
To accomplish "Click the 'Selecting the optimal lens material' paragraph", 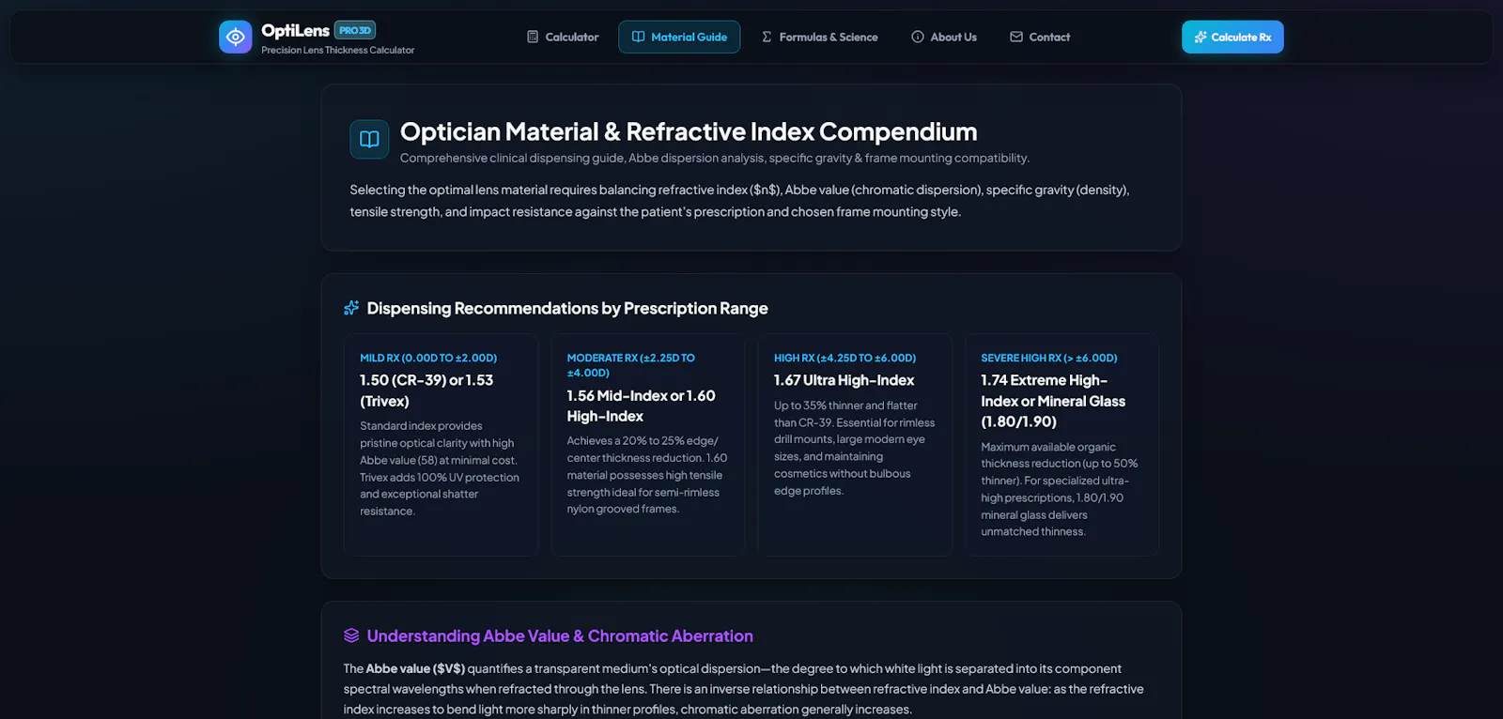I will [x=740, y=201].
